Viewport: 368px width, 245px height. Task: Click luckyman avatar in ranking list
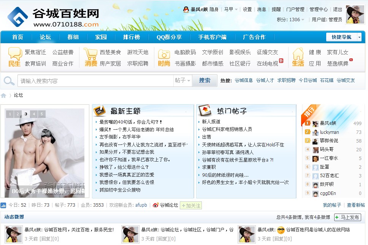point(316,132)
